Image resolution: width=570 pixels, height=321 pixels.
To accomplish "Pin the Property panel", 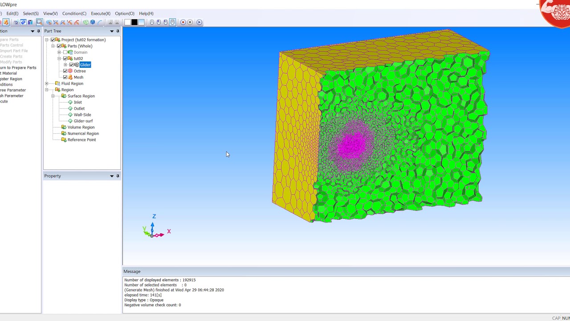I will 118,176.
